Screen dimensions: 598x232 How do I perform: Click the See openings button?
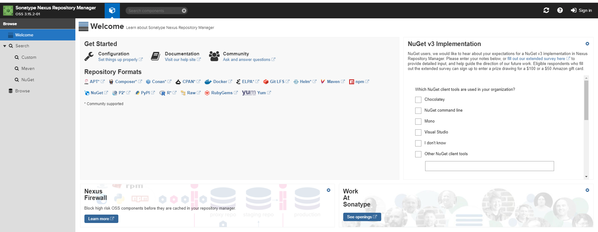click(362, 217)
